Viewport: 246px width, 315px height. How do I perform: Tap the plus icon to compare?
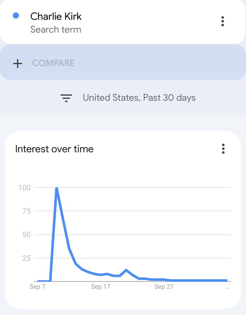pos(18,63)
